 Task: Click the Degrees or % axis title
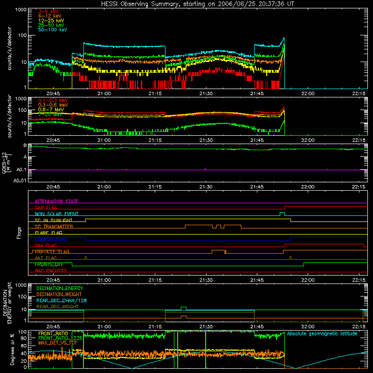point(12,350)
